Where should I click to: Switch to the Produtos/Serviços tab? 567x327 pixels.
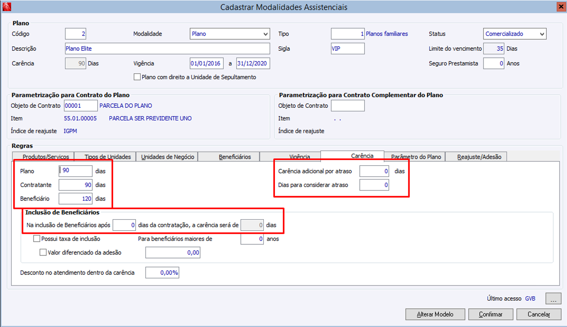46,157
